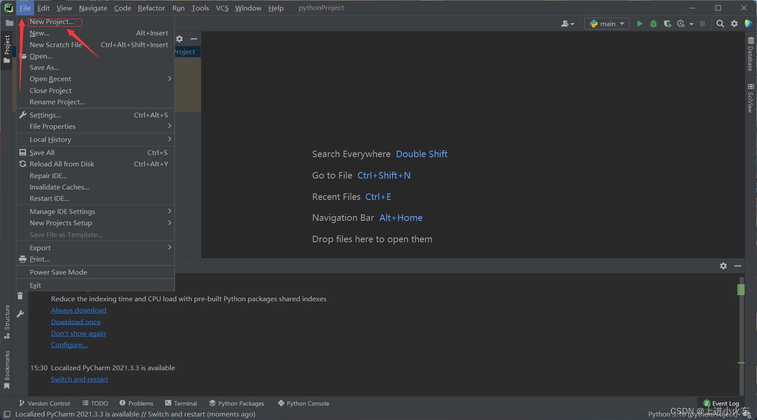Image resolution: width=757 pixels, height=420 pixels.
Task: Open the Database tool window
Action: [x=750, y=54]
